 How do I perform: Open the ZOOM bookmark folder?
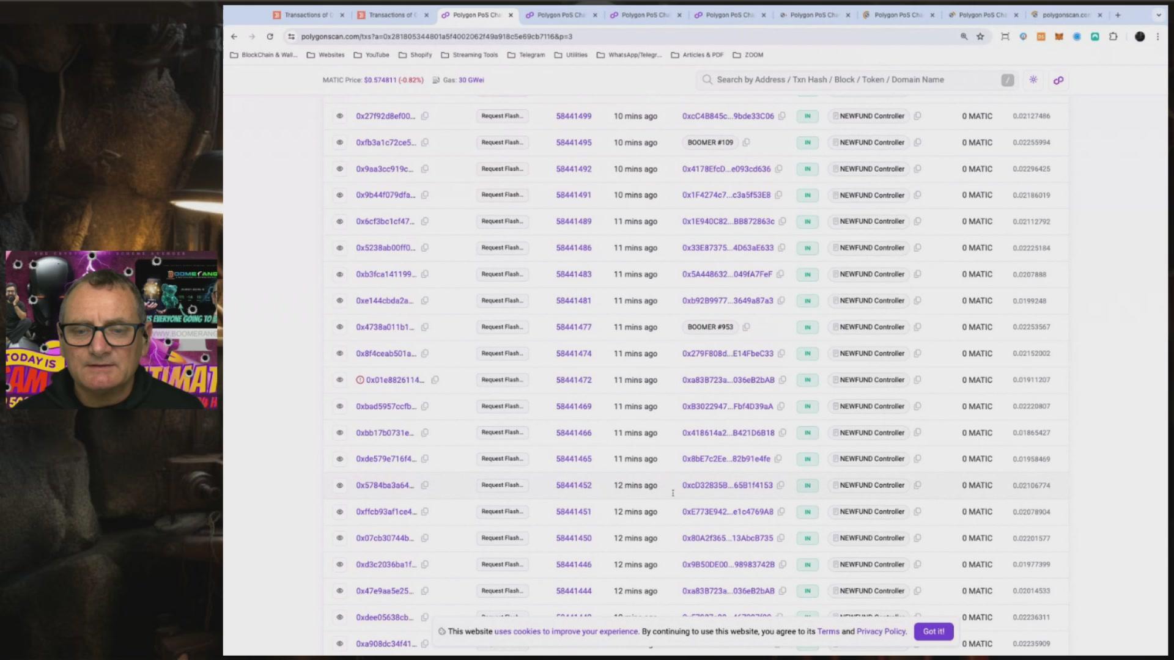pyautogui.click(x=748, y=55)
